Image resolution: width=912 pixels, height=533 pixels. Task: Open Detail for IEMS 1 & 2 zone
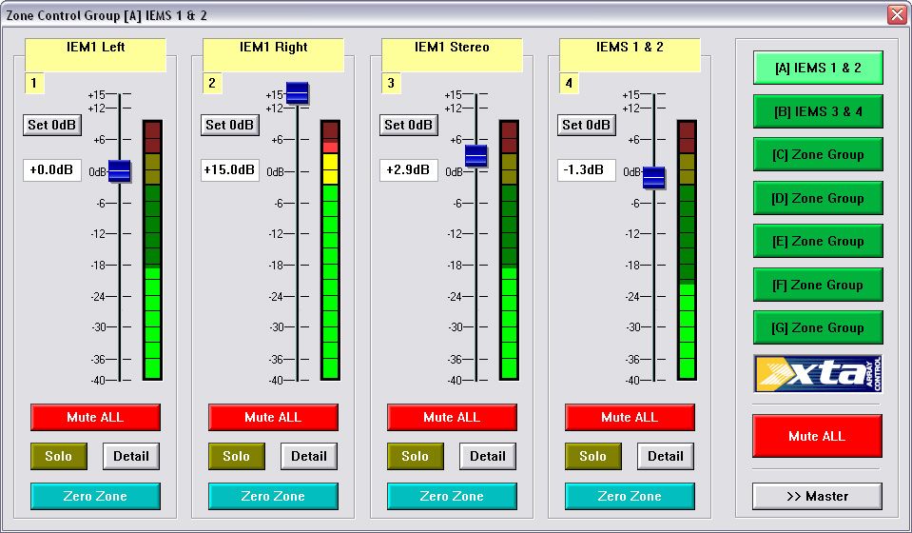(x=666, y=456)
